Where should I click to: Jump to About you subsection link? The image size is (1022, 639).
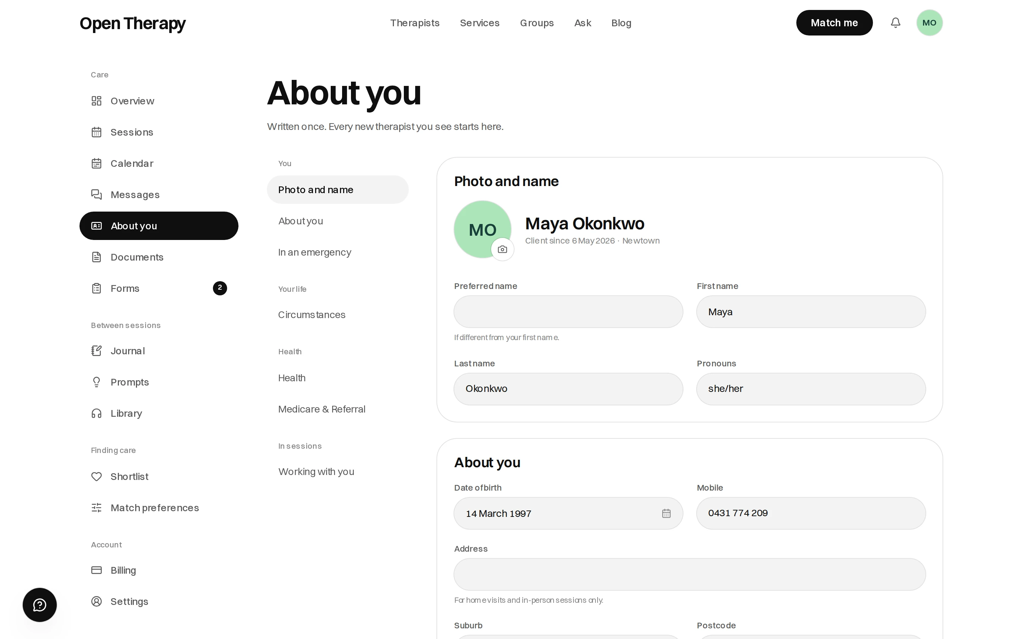pyautogui.click(x=301, y=221)
